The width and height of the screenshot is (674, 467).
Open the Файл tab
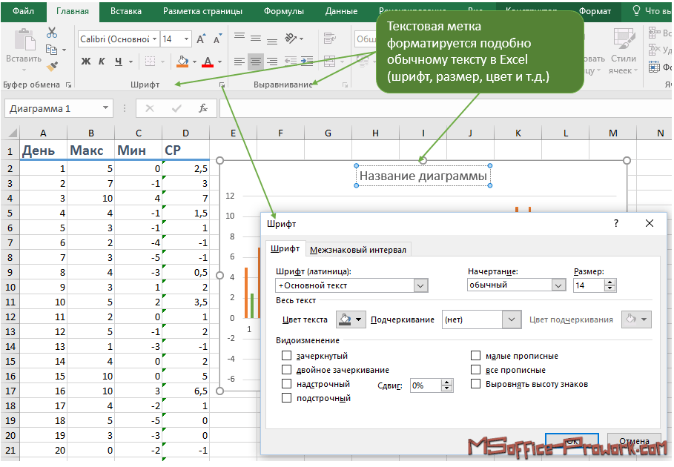point(23,11)
